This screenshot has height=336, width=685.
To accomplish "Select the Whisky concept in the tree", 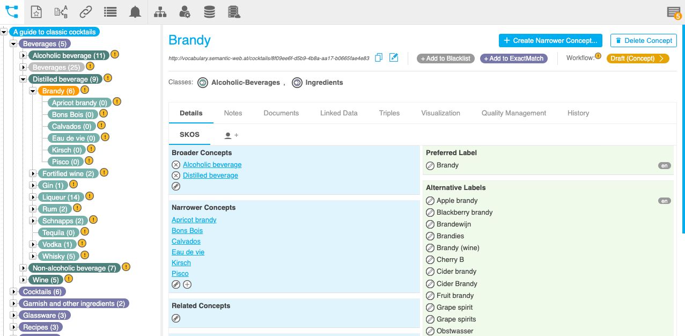I will 57,256.
